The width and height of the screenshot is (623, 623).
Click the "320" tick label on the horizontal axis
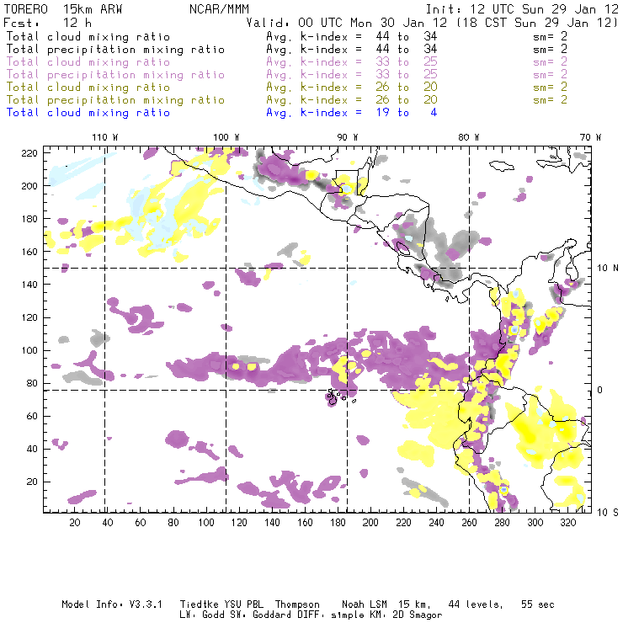coord(567,523)
